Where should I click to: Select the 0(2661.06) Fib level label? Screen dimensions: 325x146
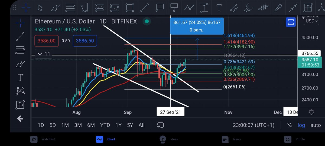coord(234,87)
